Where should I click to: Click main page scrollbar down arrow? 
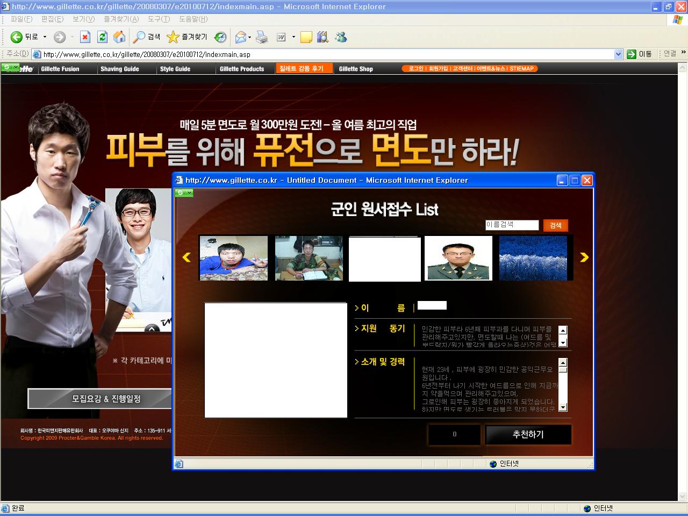[x=683, y=497]
